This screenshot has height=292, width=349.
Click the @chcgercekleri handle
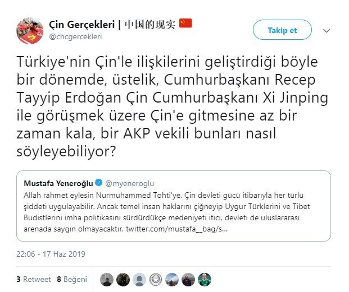(77, 36)
